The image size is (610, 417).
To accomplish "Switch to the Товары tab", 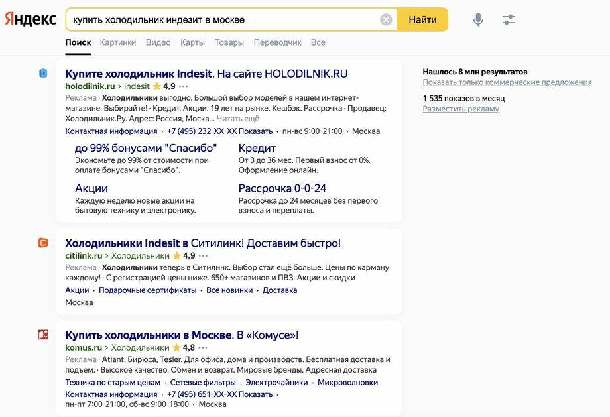I will 229,42.
